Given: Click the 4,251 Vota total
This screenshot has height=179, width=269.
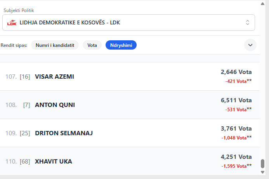Looking at the screenshot, I should 236,157.
